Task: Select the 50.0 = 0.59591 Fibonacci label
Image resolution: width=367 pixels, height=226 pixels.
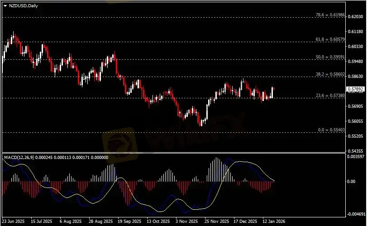Action: [x=330, y=57]
